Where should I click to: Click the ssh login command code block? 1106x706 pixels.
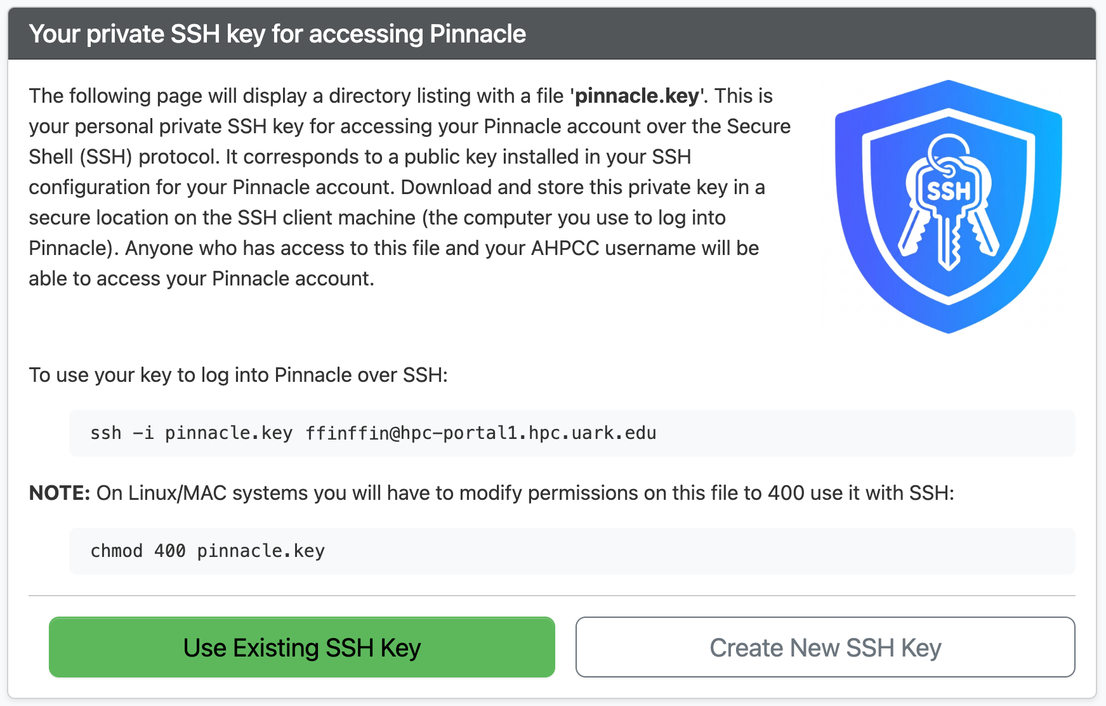click(x=571, y=433)
